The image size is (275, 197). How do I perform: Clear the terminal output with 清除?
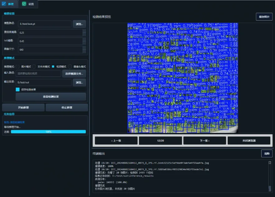click(267, 154)
